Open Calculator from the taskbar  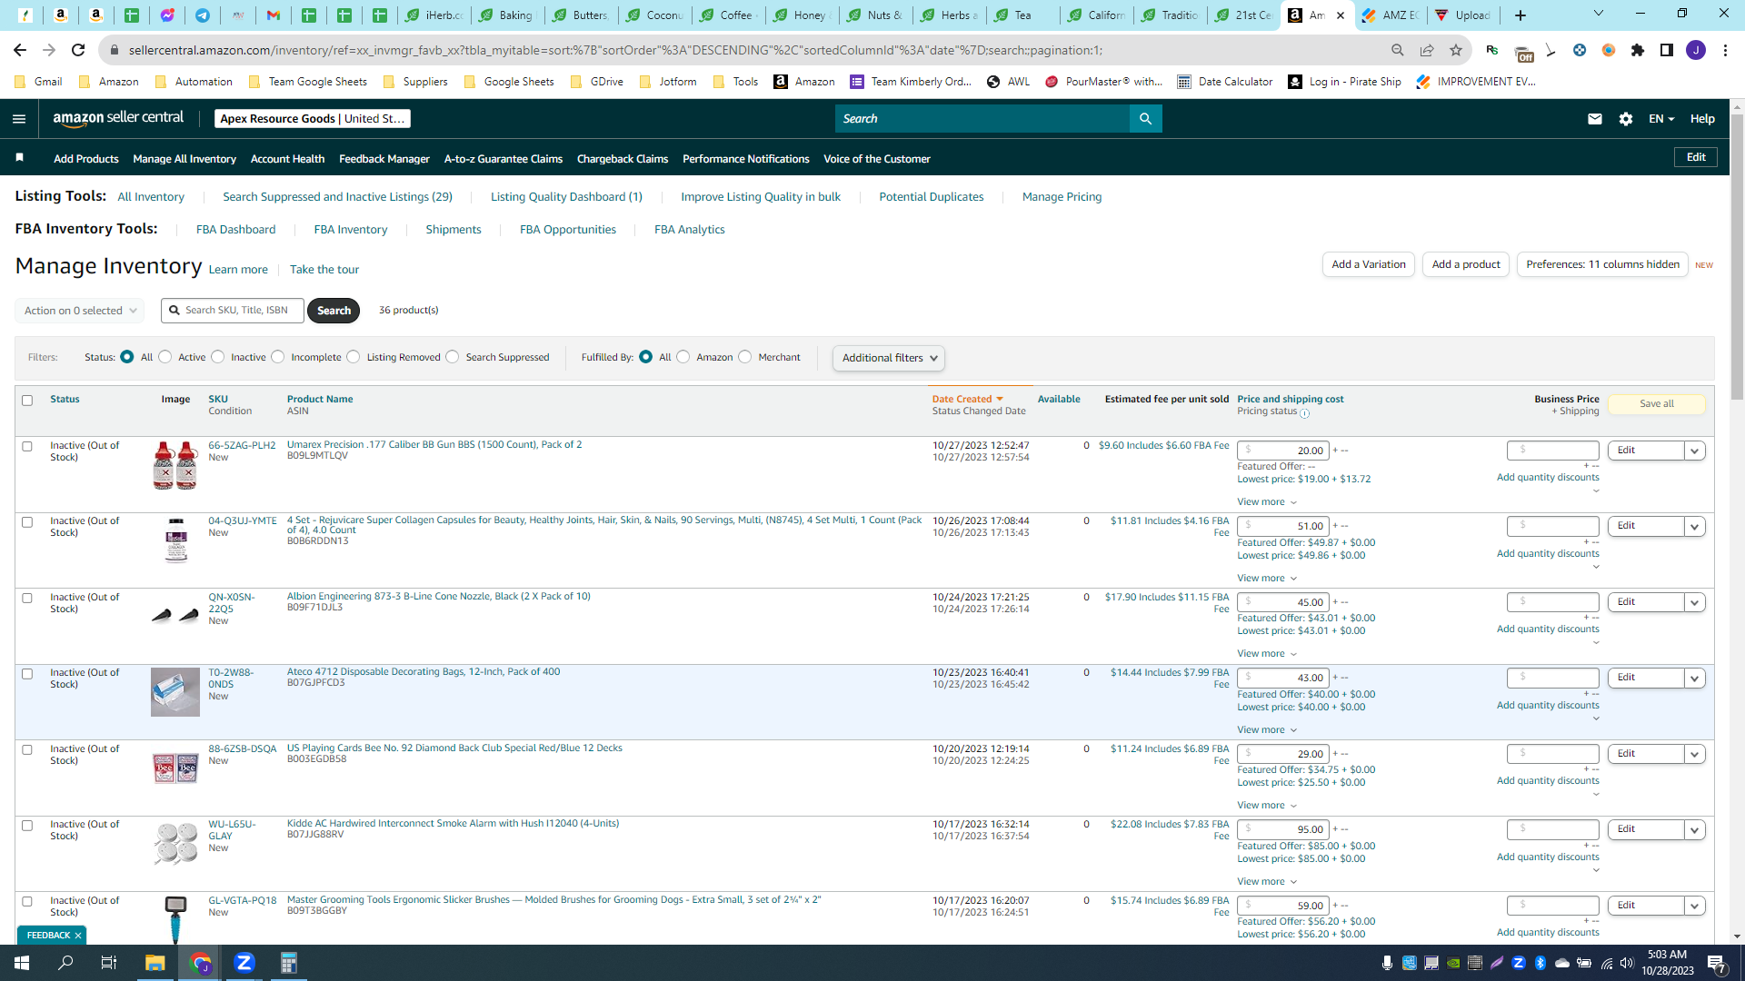point(289,963)
